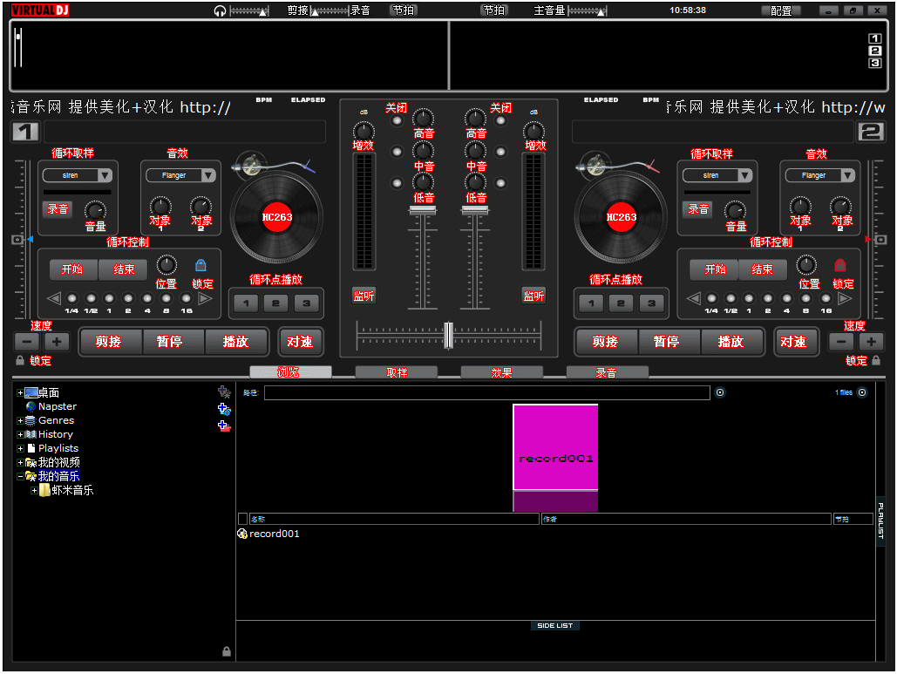The height and width of the screenshot is (674, 897).
Task: Select left deck 1/4 loop length
Action: [x=71, y=298]
